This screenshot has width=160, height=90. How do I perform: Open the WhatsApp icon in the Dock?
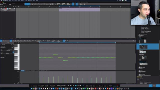pos(87,88)
